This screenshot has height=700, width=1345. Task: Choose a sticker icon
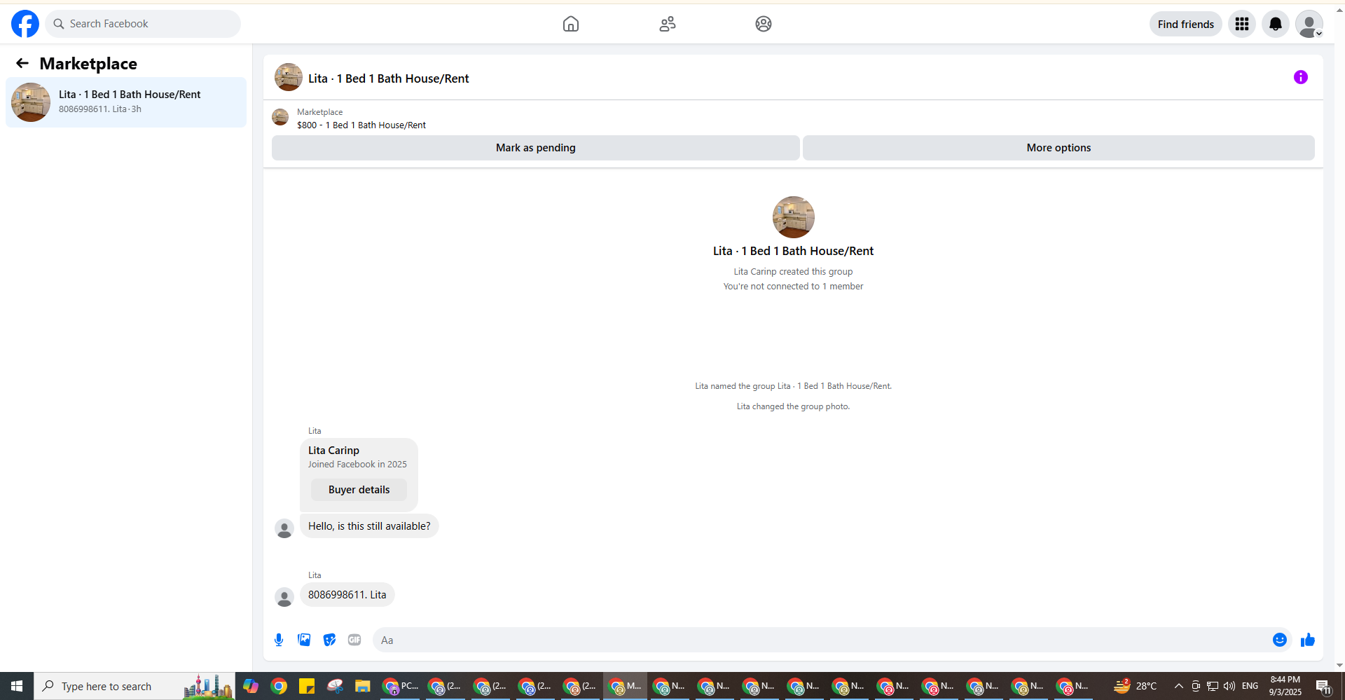pyautogui.click(x=329, y=640)
